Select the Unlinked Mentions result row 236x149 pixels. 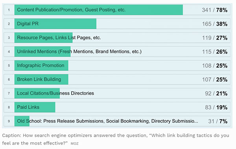[x=117, y=52]
